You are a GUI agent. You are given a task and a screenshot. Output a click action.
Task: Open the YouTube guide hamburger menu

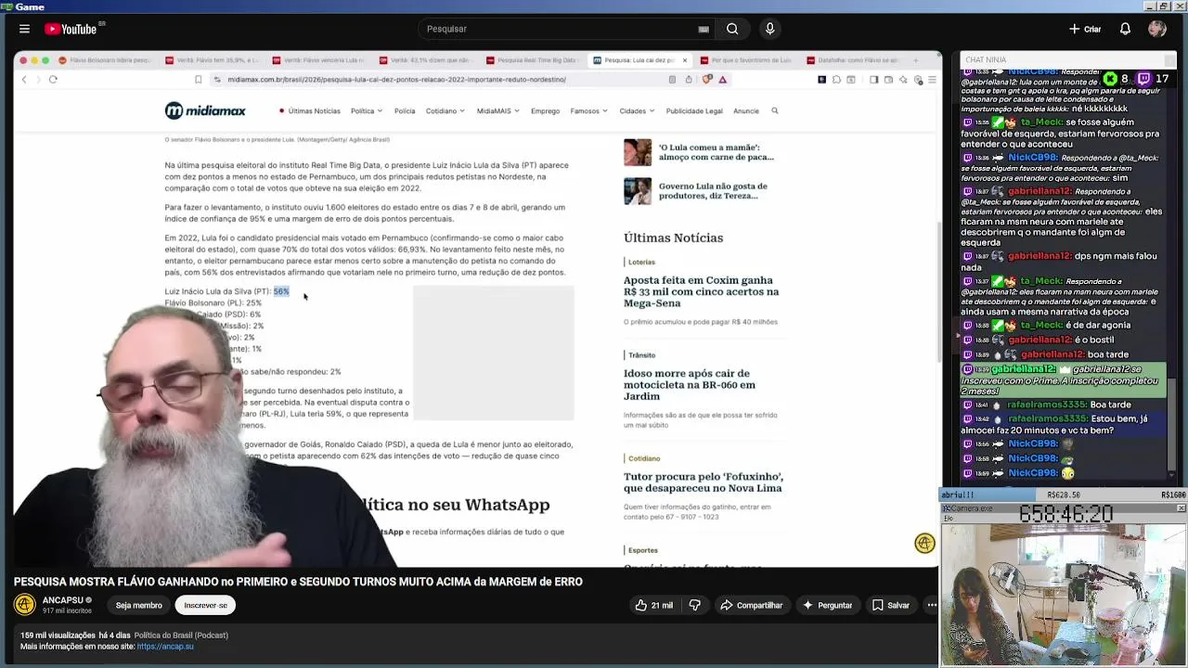pyautogui.click(x=24, y=29)
